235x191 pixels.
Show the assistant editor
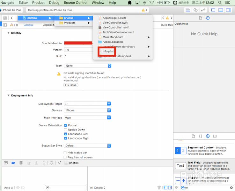[195, 10]
